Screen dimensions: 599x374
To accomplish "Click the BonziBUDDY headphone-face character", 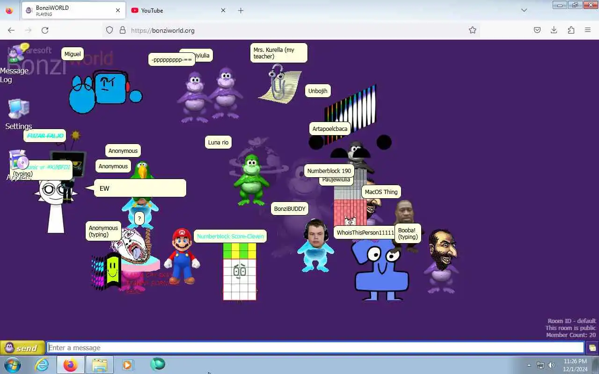I will click(x=316, y=245).
